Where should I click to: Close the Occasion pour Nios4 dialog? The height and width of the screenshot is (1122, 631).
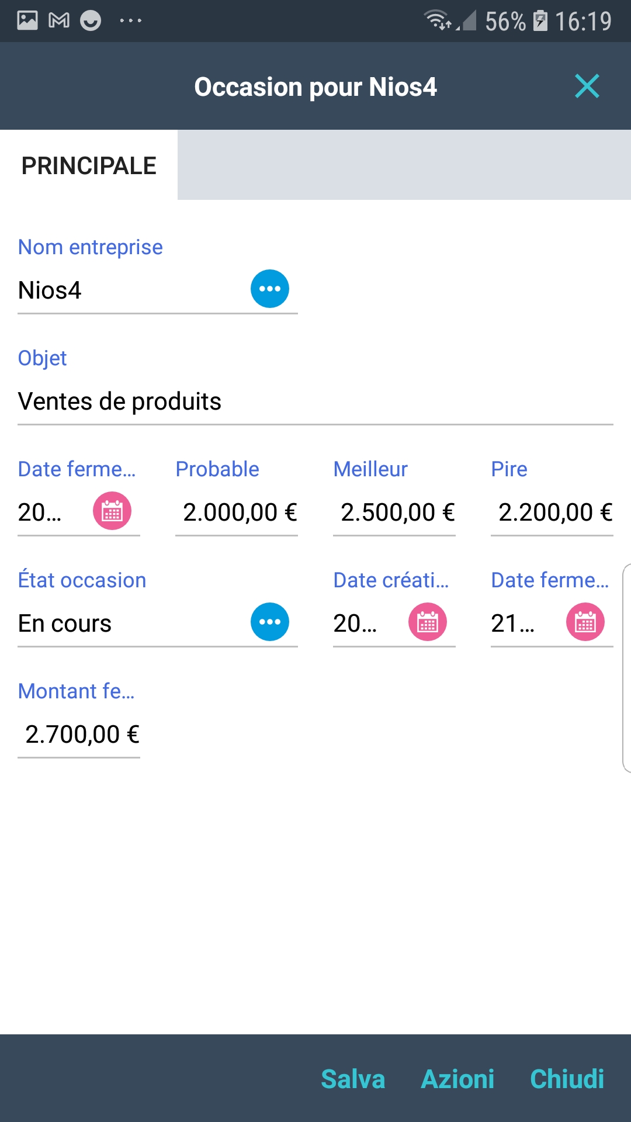coord(587,86)
